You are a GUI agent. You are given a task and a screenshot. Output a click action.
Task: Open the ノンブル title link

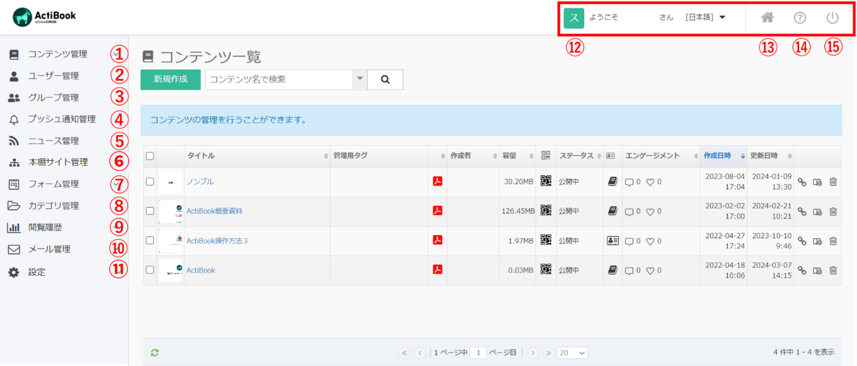click(200, 182)
